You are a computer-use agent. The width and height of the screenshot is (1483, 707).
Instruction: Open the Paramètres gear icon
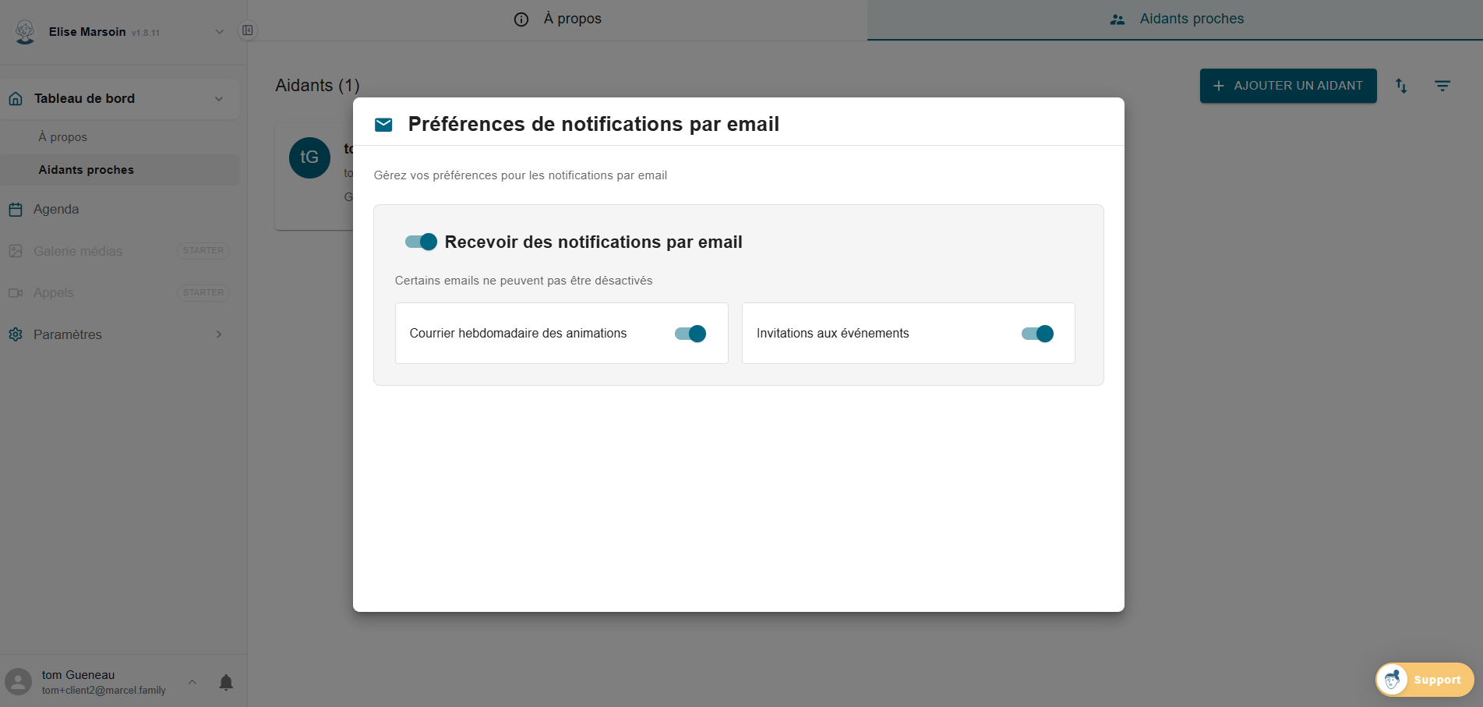[16, 334]
